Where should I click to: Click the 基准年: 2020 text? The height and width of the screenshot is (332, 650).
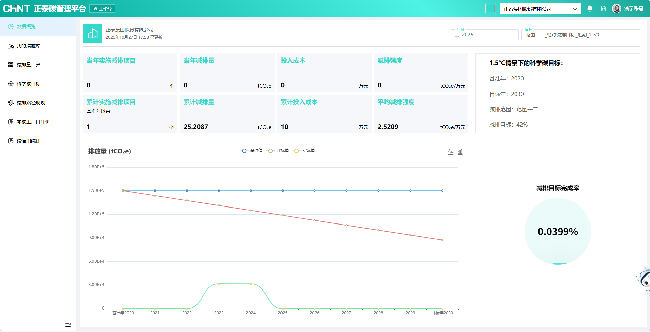coord(507,79)
